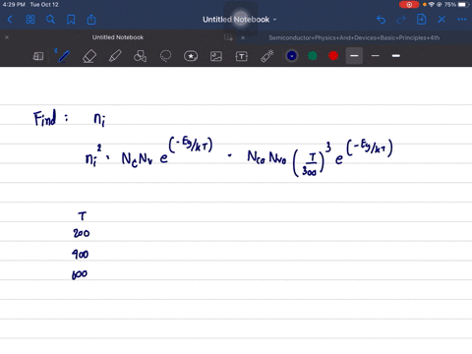Open the new-tab icon beside tabs
The height and width of the screenshot is (354, 472).
point(228,37)
